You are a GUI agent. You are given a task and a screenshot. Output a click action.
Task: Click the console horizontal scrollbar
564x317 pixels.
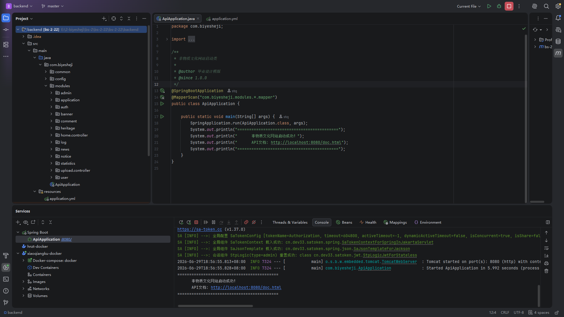coord(215,306)
